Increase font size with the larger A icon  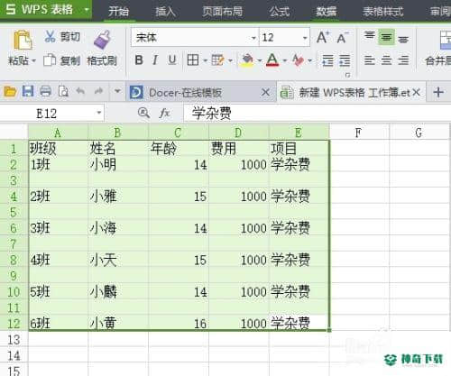(x=323, y=38)
